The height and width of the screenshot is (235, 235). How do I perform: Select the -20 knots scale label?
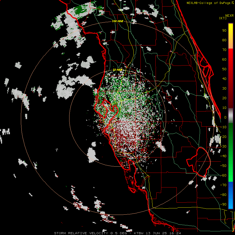tap(223, 137)
